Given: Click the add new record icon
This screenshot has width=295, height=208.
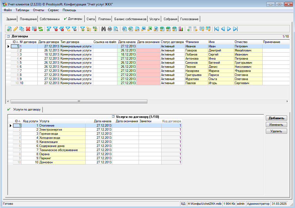Looking at the screenshot, I should pyautogui.click(x=9, y=29).
